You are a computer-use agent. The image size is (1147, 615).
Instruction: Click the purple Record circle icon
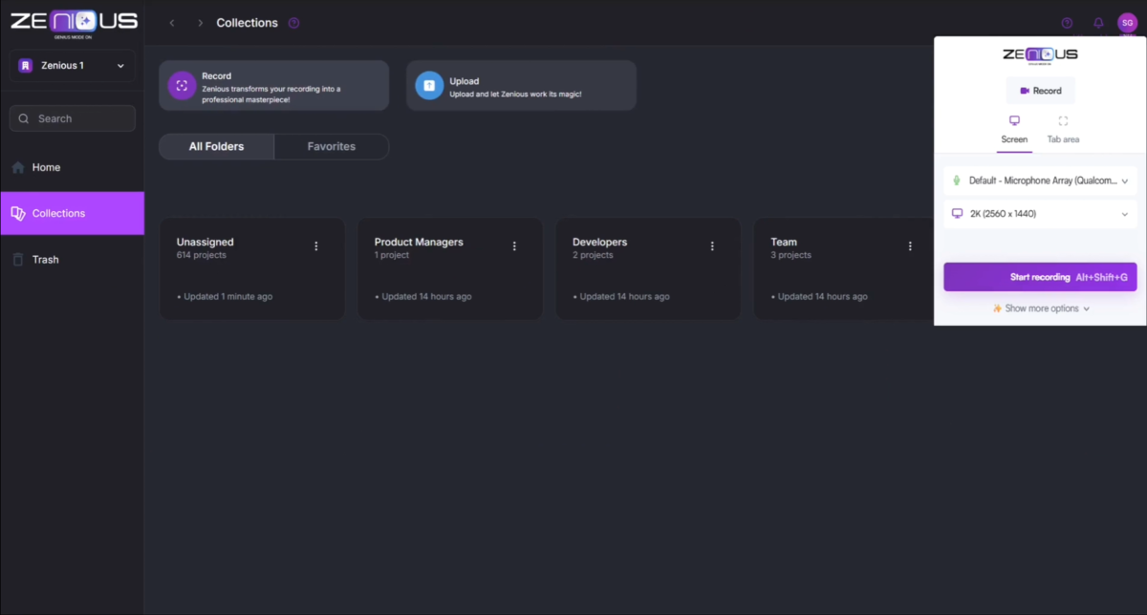click(x=182, y=85)
